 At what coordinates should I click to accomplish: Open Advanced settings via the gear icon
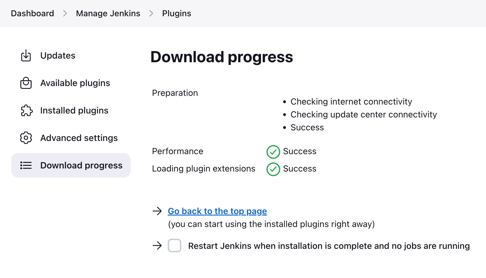[26, 138]
